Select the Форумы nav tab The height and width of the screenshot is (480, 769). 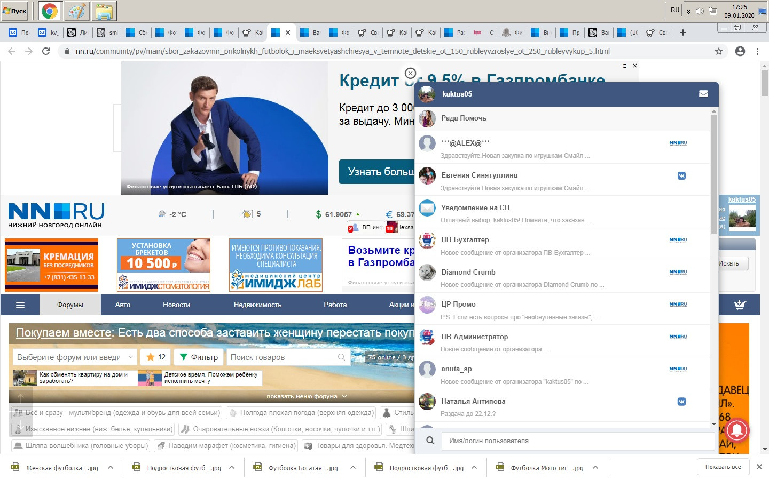coord(70,305)
